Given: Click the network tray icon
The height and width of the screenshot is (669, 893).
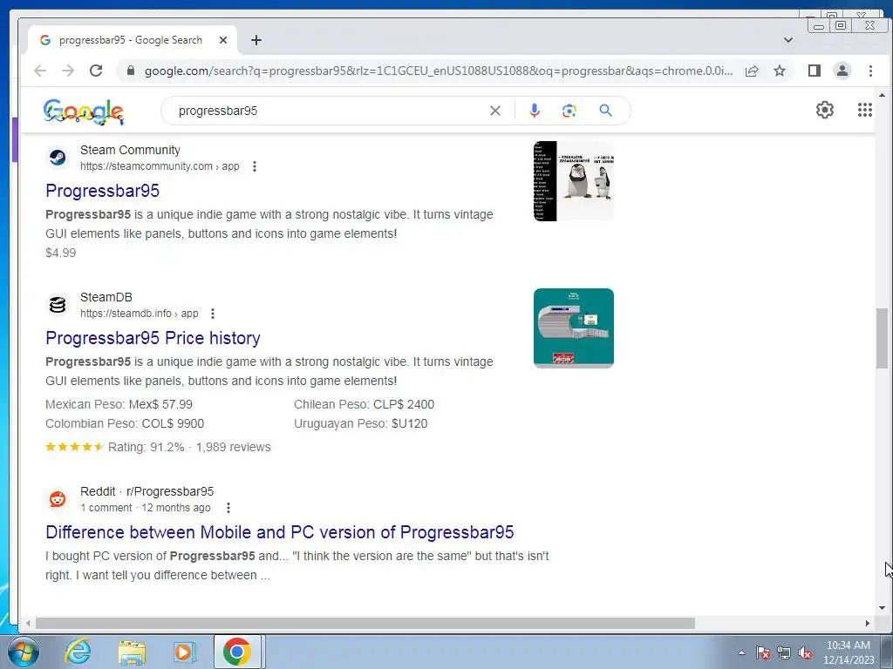Looking at the screenshot, I should pos(784,653).
